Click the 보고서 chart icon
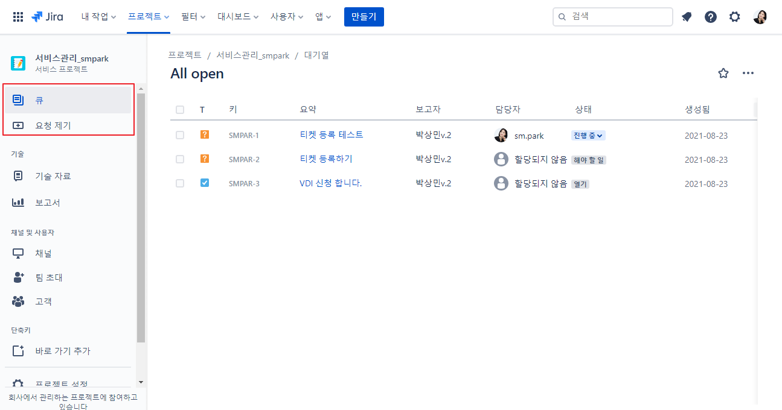 pyautogui.click(x=18, y=203)
